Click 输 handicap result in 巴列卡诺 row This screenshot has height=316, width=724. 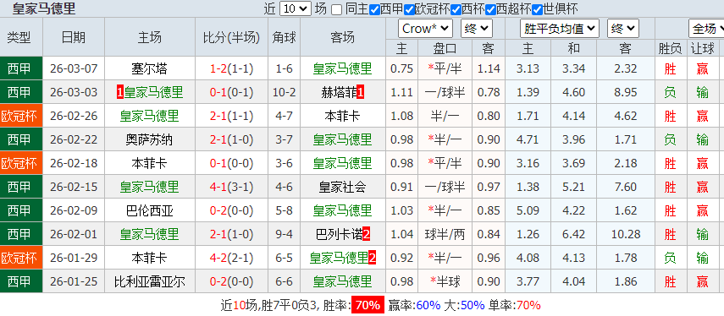pyautogui.click(x=703, y=235)
